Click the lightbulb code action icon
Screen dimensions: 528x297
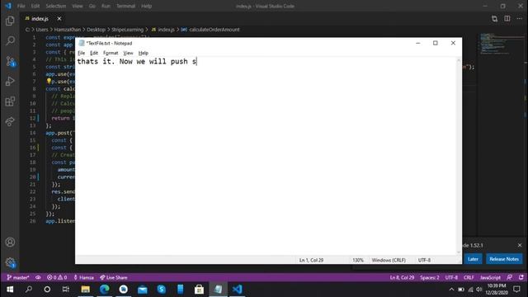pos(49,81)
